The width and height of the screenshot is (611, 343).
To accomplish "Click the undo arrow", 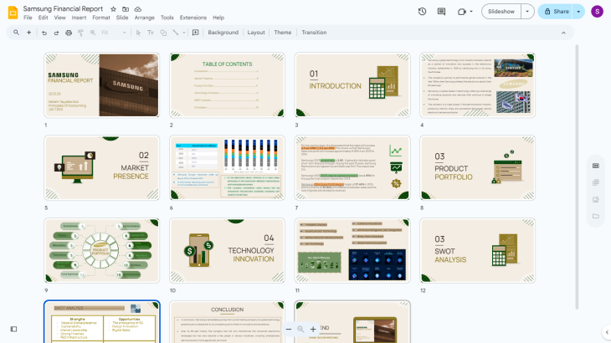I will [44, 33].
